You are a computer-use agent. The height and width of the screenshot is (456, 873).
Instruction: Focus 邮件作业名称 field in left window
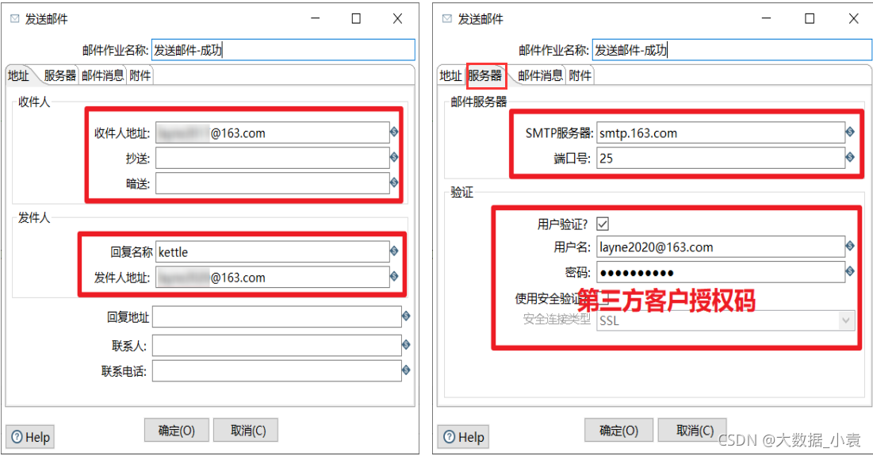point(283,50)
